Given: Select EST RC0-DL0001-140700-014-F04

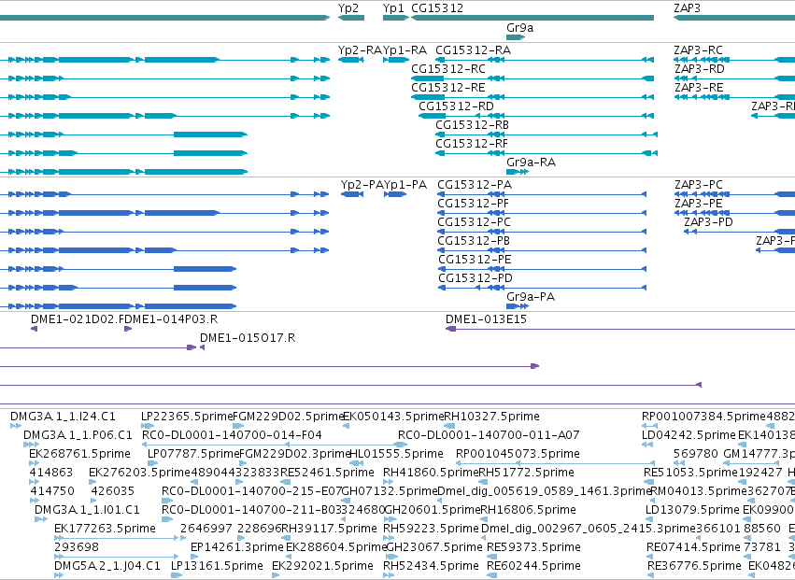Looking at the screenshot, I should [232, 435].
